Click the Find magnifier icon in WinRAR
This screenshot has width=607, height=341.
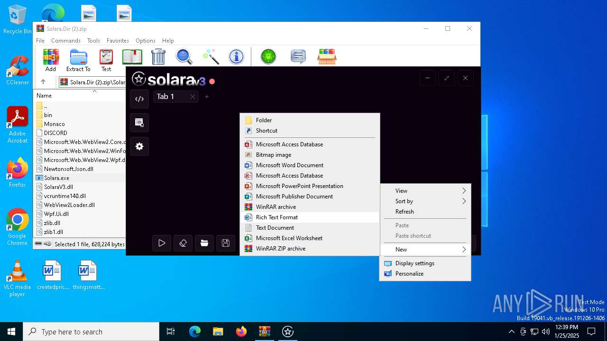point(184,57)
